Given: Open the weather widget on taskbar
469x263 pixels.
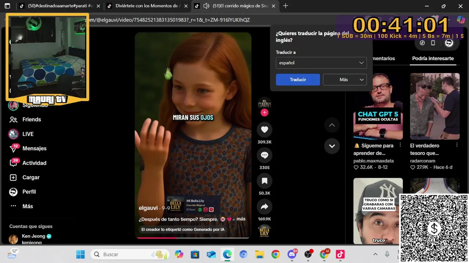Looking at the screenshot, I should tap(12, 254).
